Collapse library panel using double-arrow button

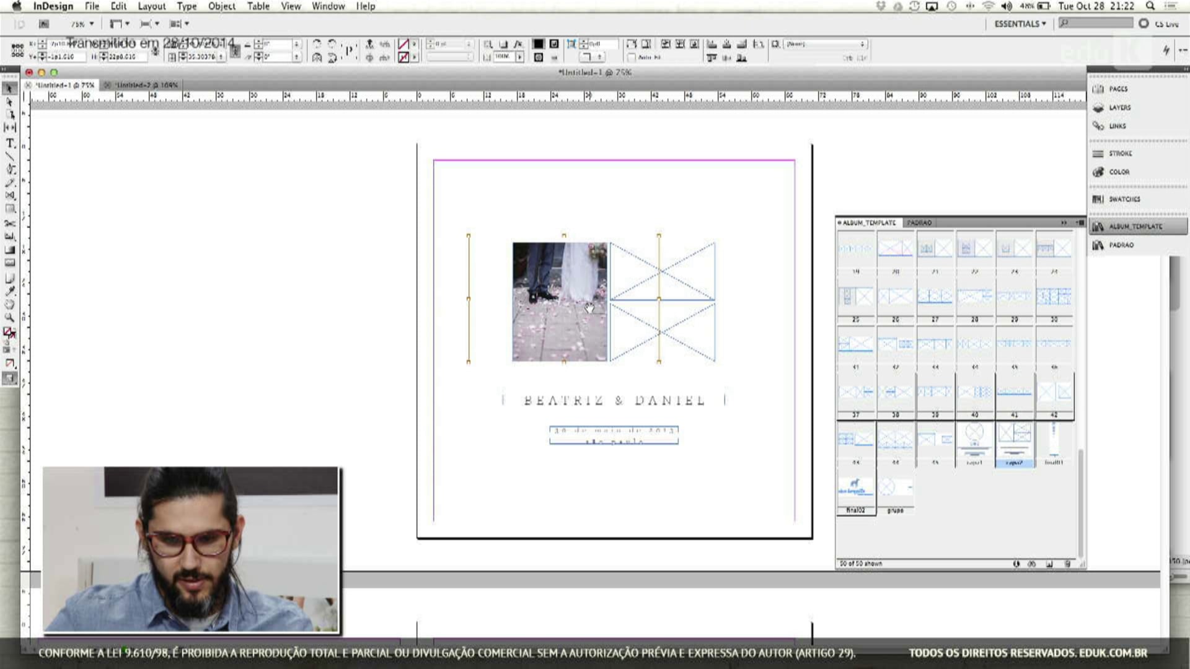pos(1064,222)
